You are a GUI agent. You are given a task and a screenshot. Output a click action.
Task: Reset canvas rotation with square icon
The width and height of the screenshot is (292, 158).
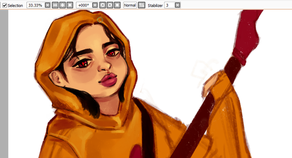pyautogui.click(x=117, y=5)
